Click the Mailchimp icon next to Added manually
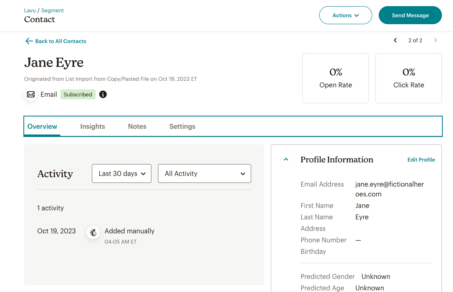453x292 pixels. click(x=93, y=233)
